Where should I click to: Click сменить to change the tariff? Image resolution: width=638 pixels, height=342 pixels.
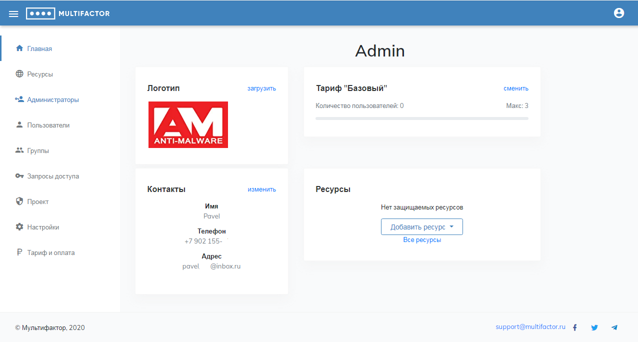point(516,88)
